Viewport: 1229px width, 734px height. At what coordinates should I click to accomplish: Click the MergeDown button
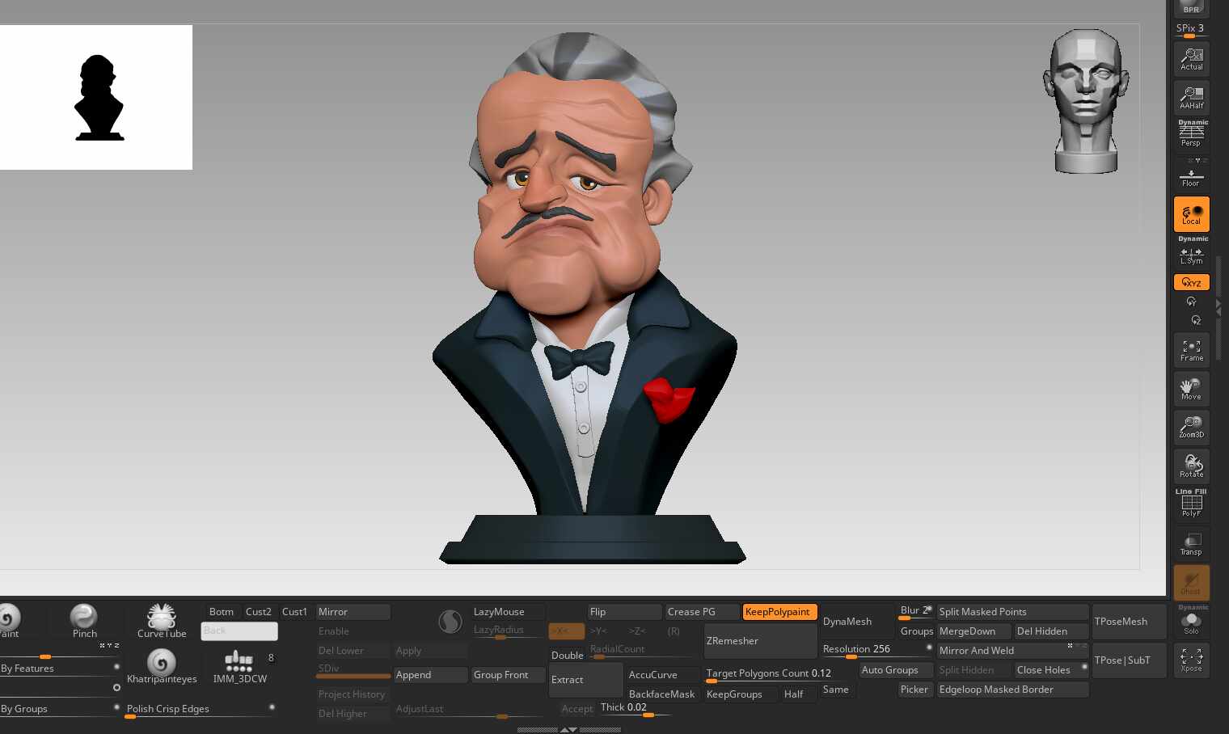tap(973, 631)
